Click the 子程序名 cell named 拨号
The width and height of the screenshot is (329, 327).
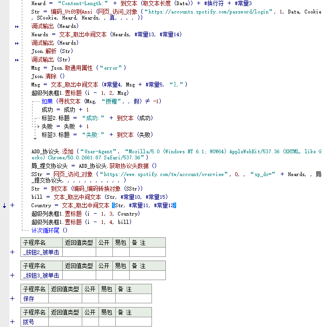pos(34,322)
